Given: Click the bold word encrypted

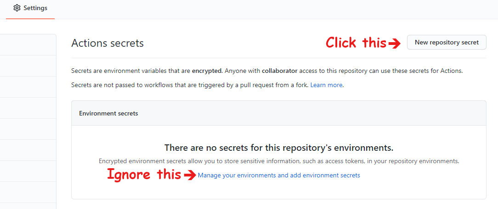Looking at the screenshot, I should click(x=207, y=71).
